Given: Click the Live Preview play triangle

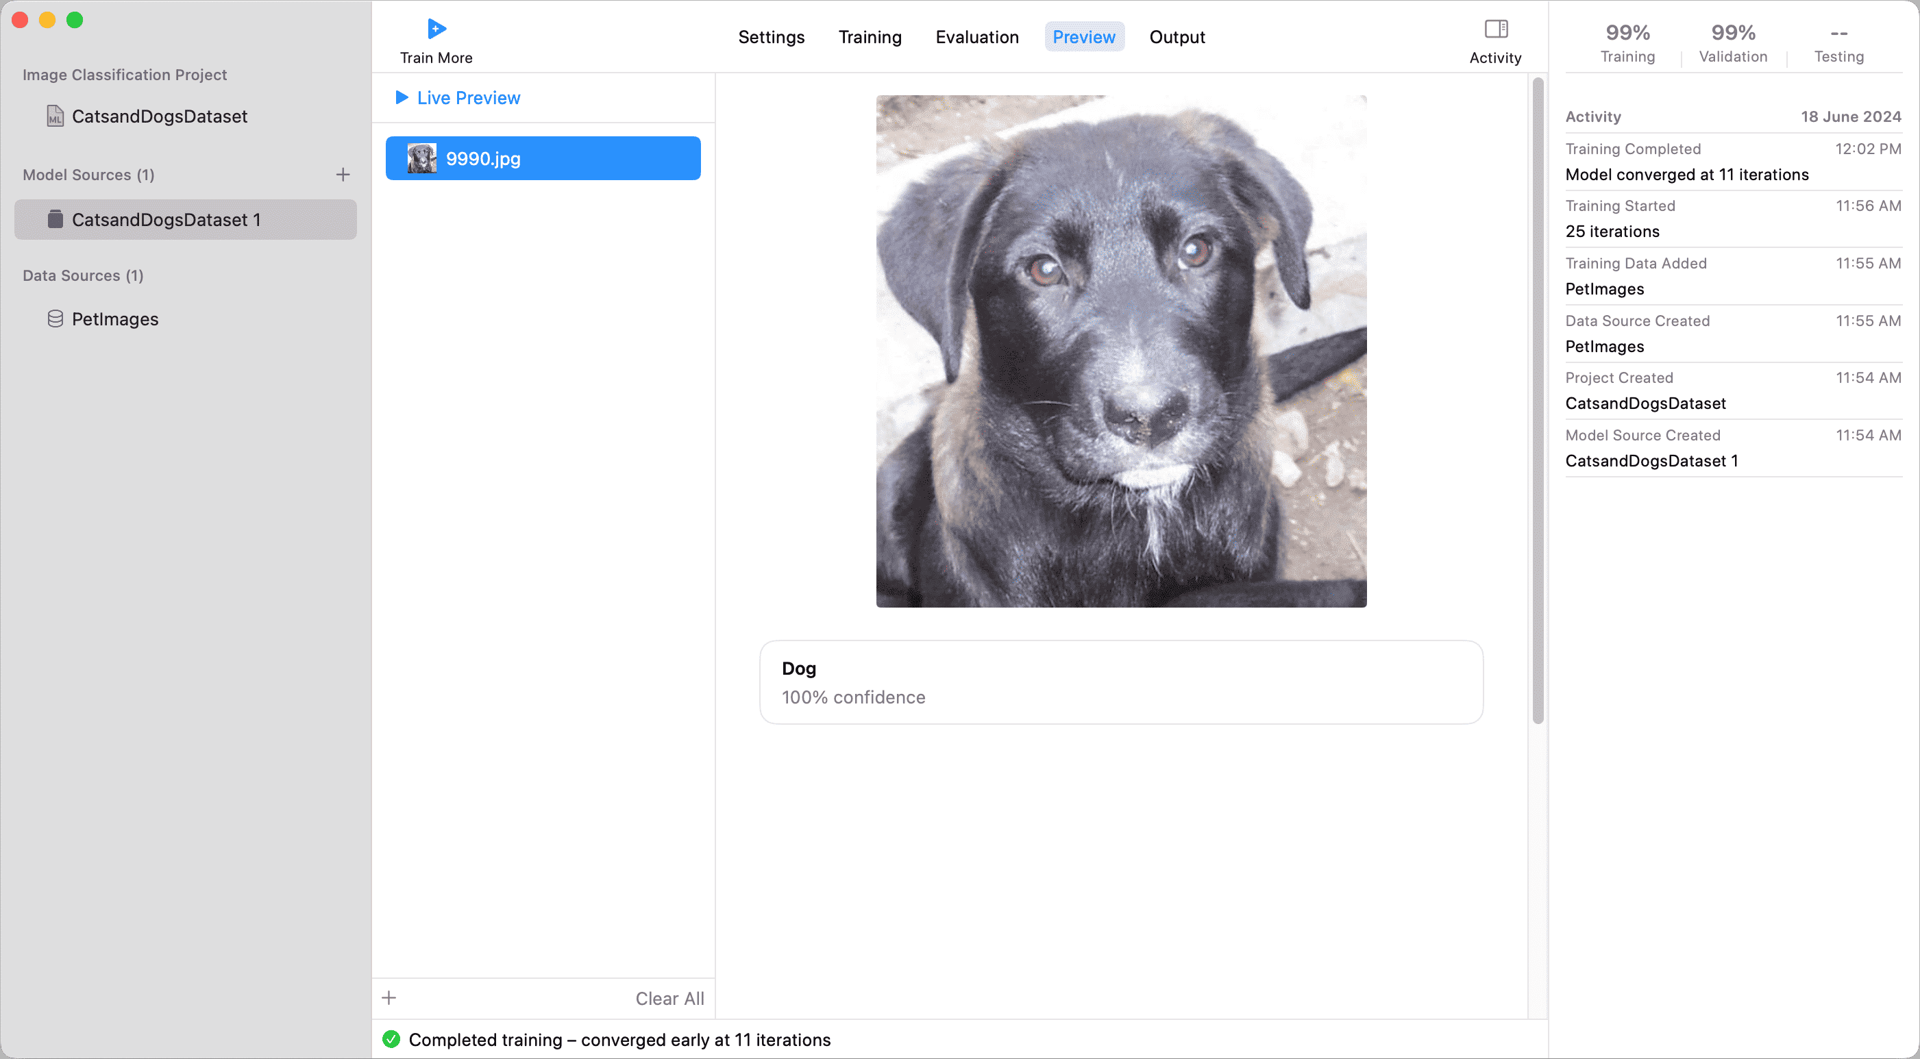Looking at the screenshot, I should tap(402, 98).
